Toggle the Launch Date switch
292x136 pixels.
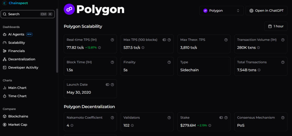tap(108, 85)
